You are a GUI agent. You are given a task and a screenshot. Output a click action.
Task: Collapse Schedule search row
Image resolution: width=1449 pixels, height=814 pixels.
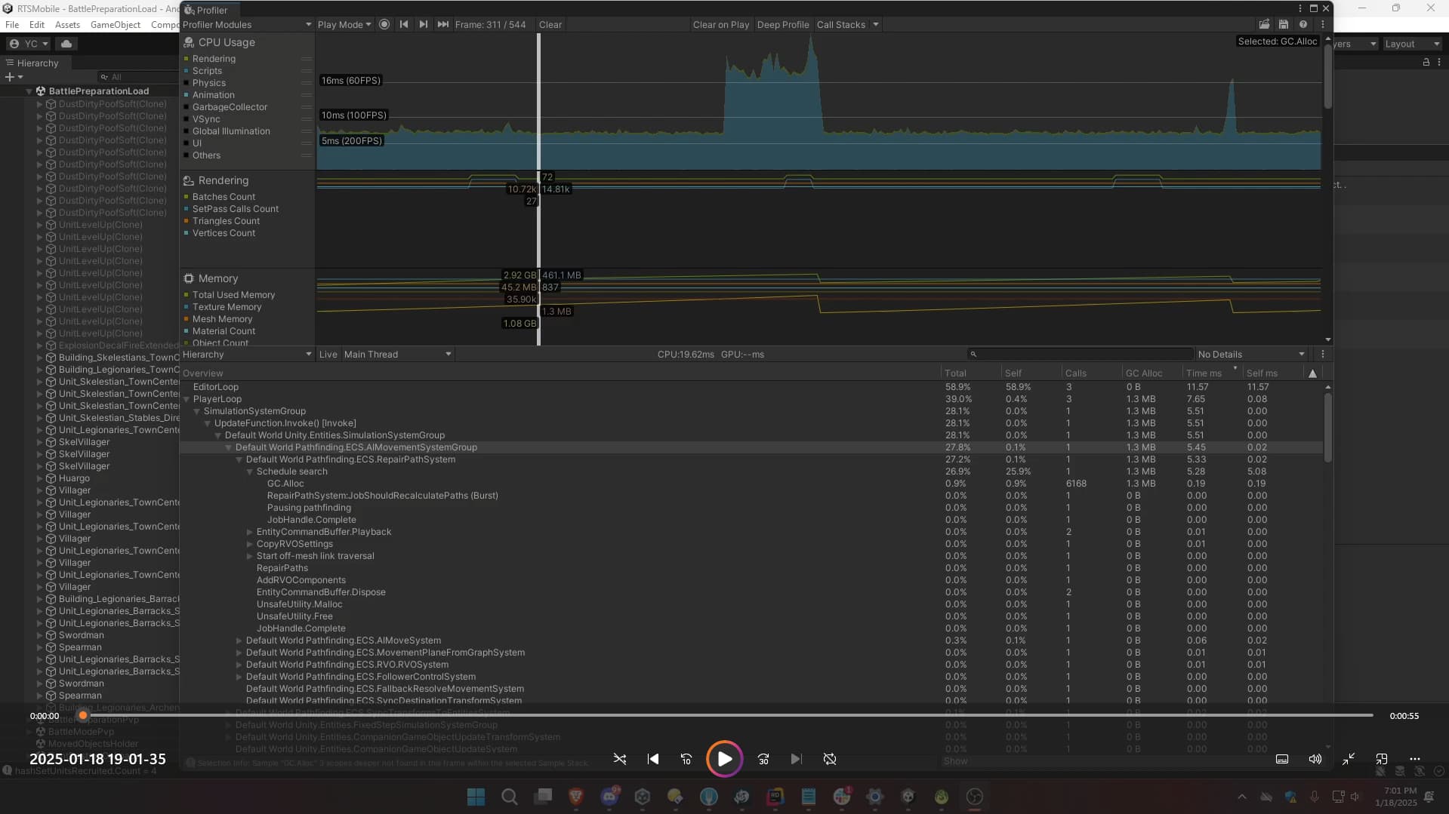(x=249, y=472)
